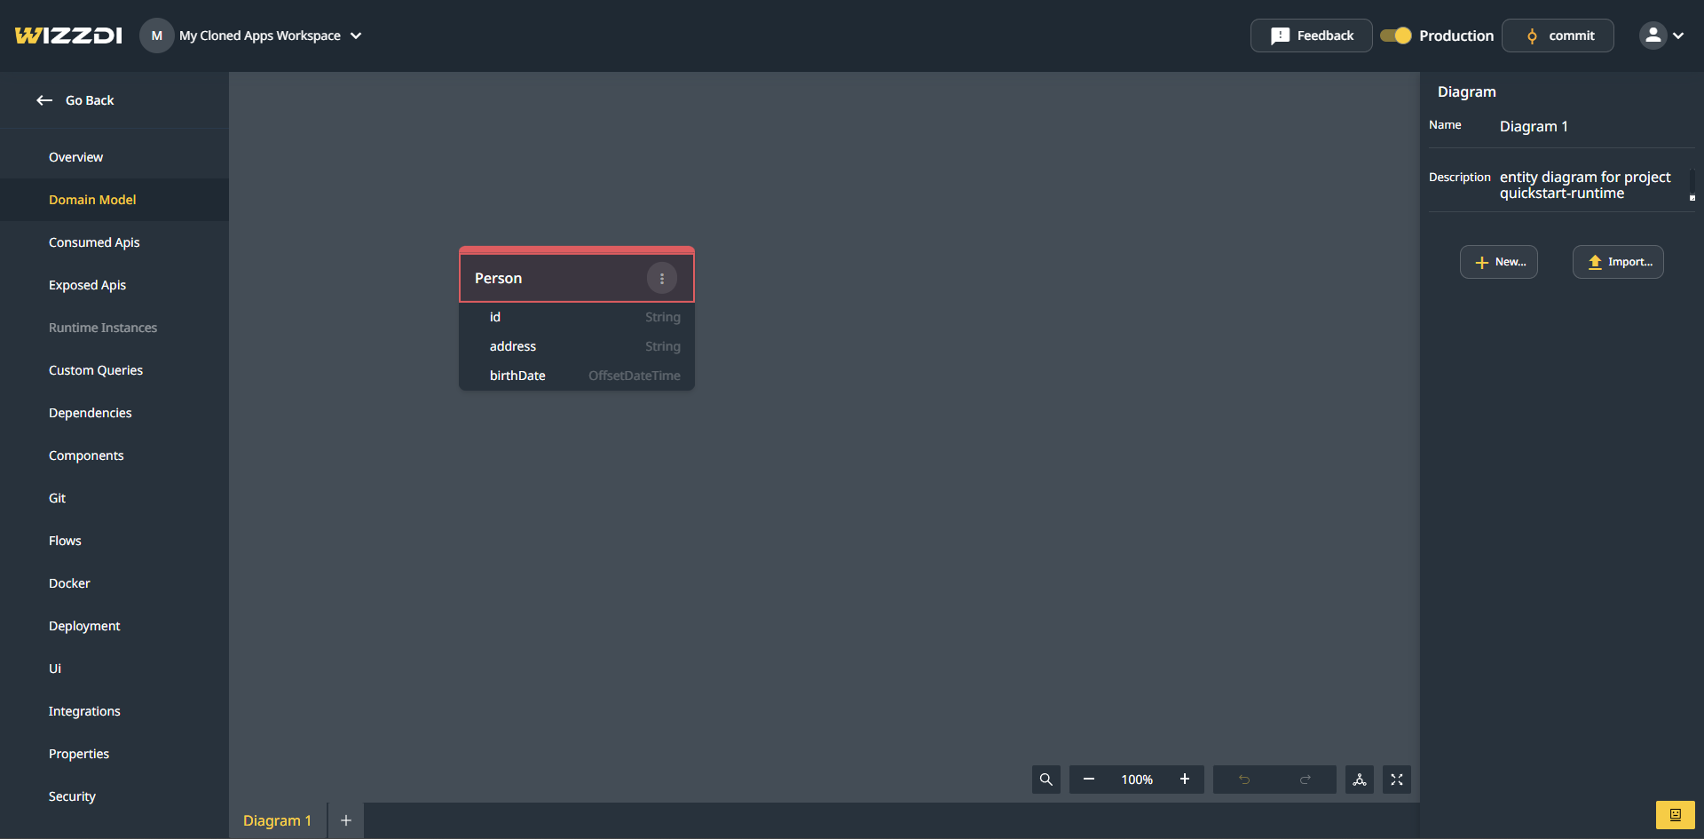Open Security section

click(x=114, y=796)
